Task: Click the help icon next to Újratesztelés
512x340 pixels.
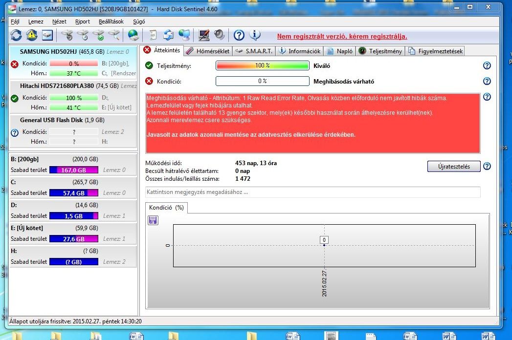Action: [487, 166]
